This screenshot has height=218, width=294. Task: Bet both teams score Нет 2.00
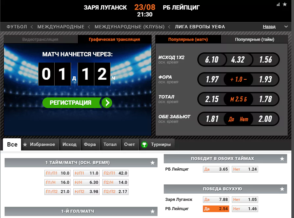(265, 119)
